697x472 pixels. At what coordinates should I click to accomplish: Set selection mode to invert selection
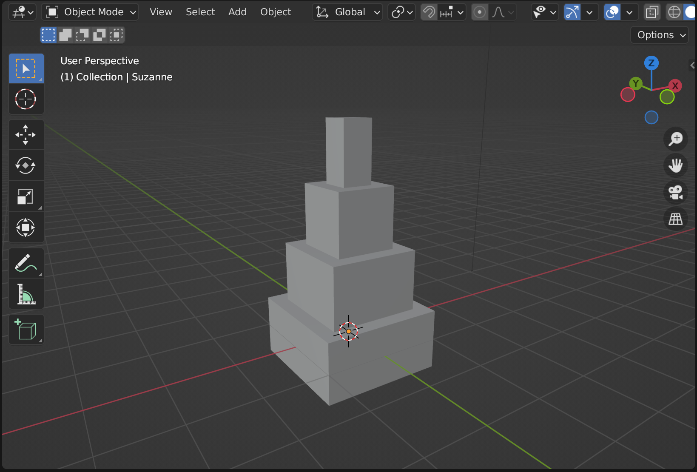click(99, 35)
